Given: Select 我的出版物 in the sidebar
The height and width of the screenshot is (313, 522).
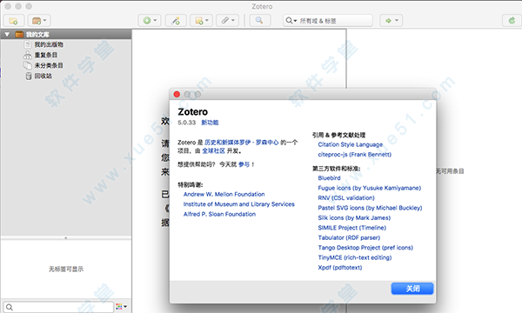Looking at the screenshot, I should point(49,44).
